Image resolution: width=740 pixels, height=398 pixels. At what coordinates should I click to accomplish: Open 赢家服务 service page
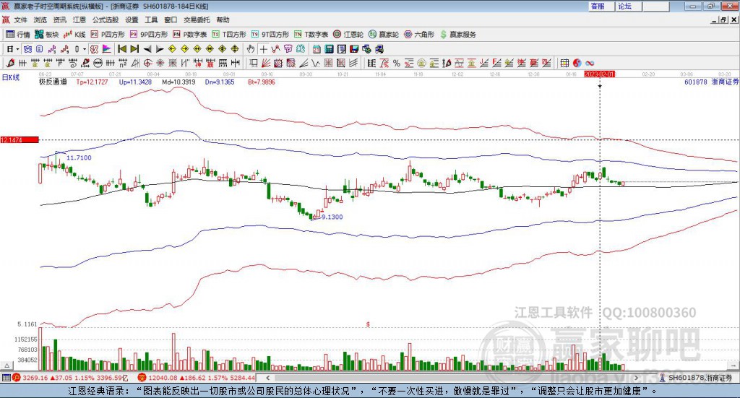point(457,35)
